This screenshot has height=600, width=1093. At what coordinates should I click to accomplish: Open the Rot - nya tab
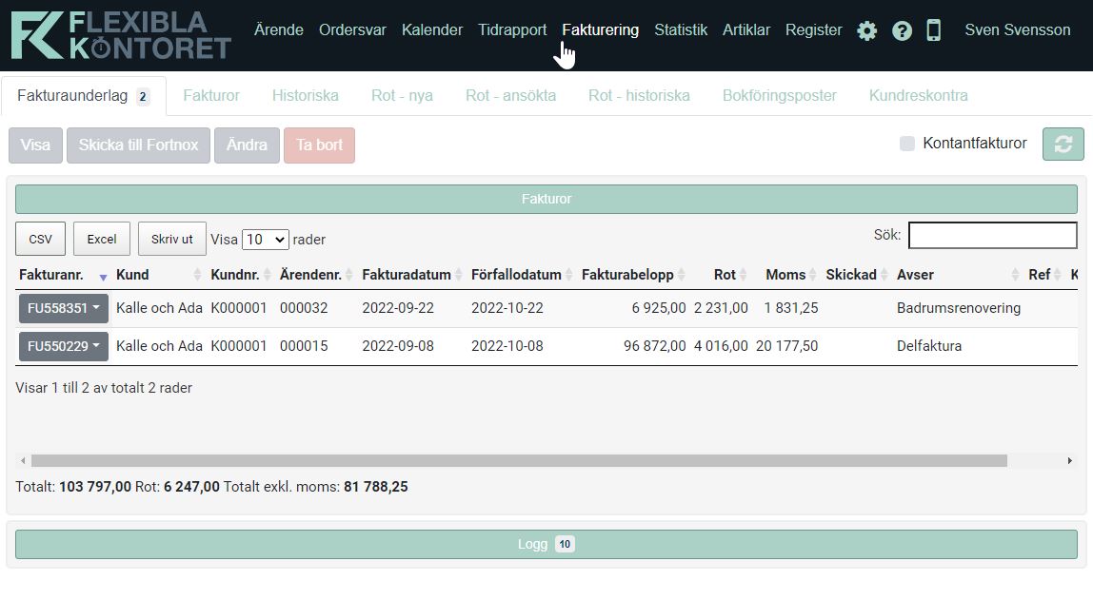tap(402, 95)
